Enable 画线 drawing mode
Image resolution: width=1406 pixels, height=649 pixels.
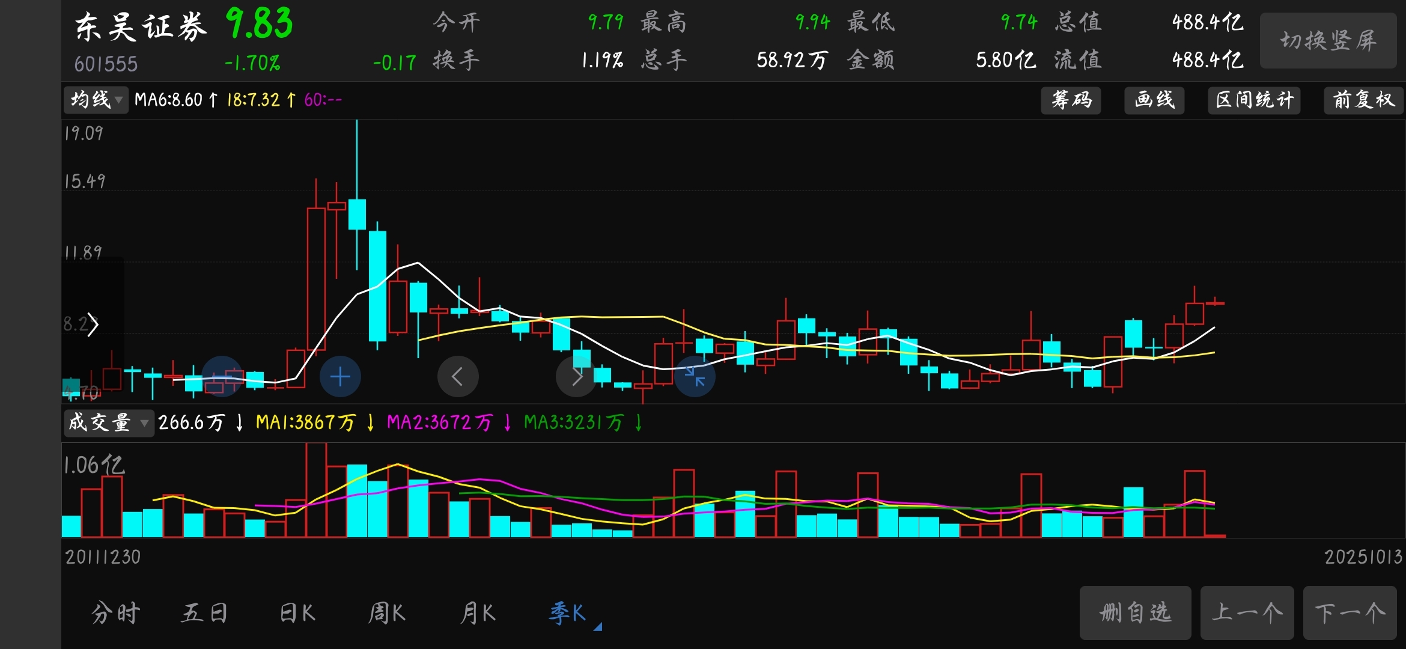point(1154,100)
